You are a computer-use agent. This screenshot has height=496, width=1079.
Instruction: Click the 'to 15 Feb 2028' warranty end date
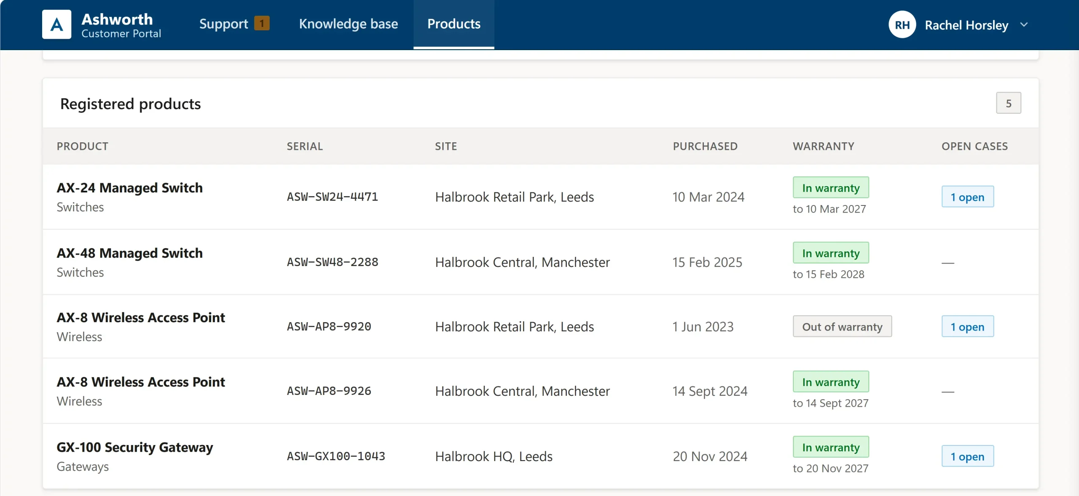828,274
